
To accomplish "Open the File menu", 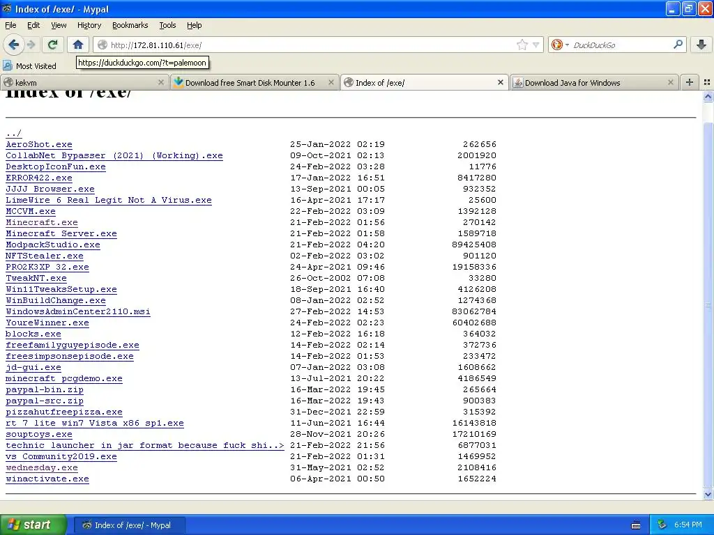I will coord(10,25).
